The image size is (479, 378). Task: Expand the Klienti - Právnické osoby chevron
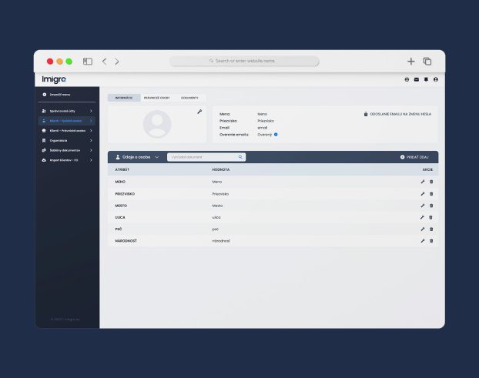(x=91, y=131)
